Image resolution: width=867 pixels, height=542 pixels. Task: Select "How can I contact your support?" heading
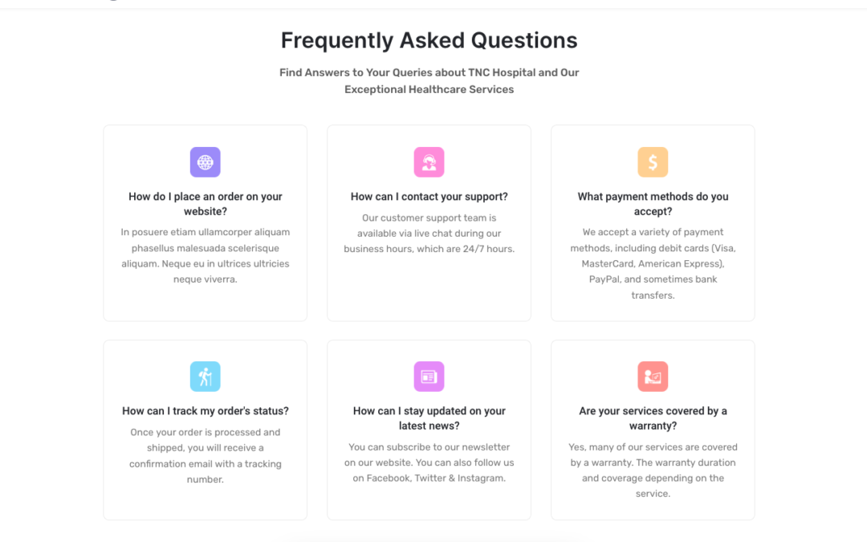(x=429, y=197)
